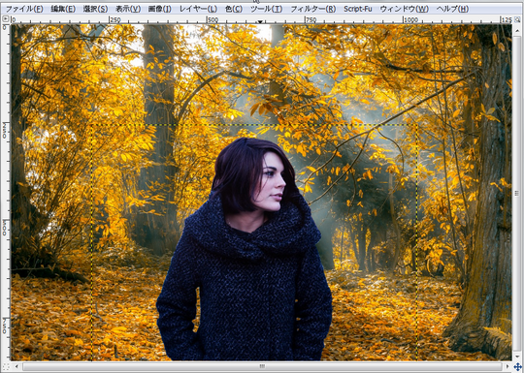
Task: Open the 画像(I) menu
Action: pyautogui.click(x=160, y=9)
